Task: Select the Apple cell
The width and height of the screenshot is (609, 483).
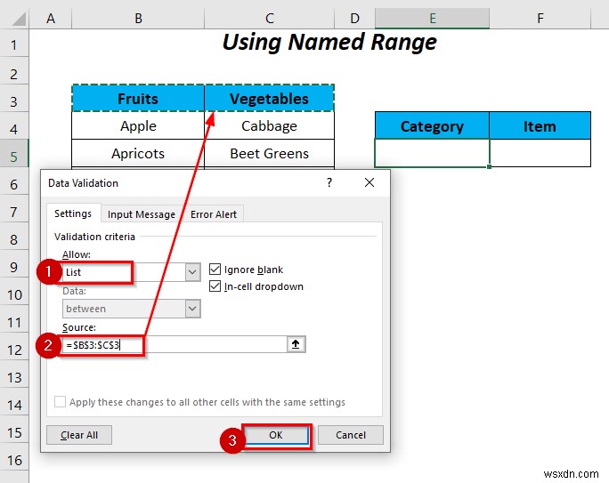Action: click(138, 125)
